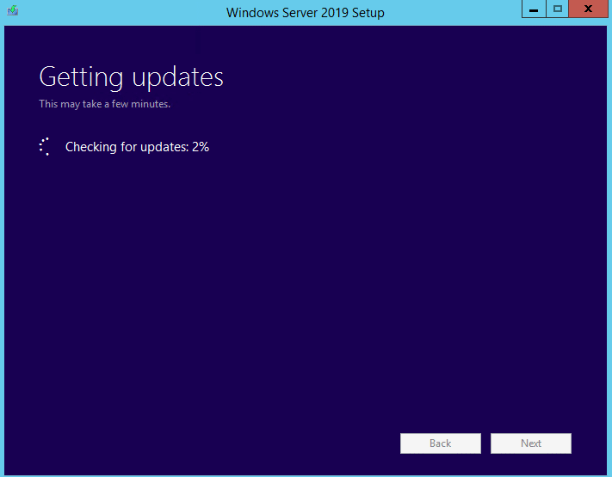Image resolution: width=612 pixels, height=477 pixels.
Task: Click the empty purple area at the window's center
Action: [x=306, y=258]
